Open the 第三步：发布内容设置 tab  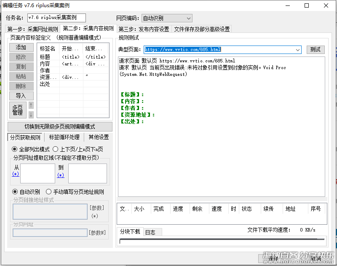coord(144,29)
